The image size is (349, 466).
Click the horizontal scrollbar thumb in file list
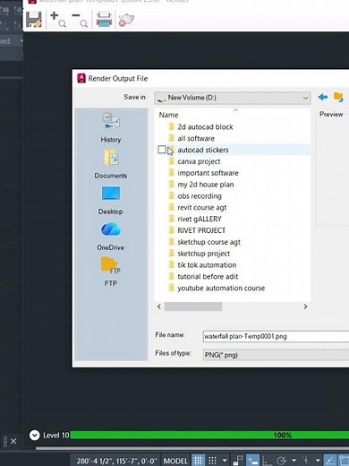coord(193,306)
